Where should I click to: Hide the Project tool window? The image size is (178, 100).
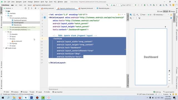click(x=38, y=8)
